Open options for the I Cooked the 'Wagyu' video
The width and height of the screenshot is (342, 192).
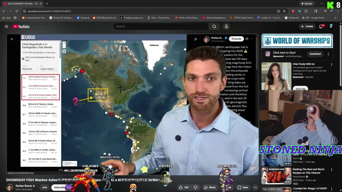click(x=332, y=189)
